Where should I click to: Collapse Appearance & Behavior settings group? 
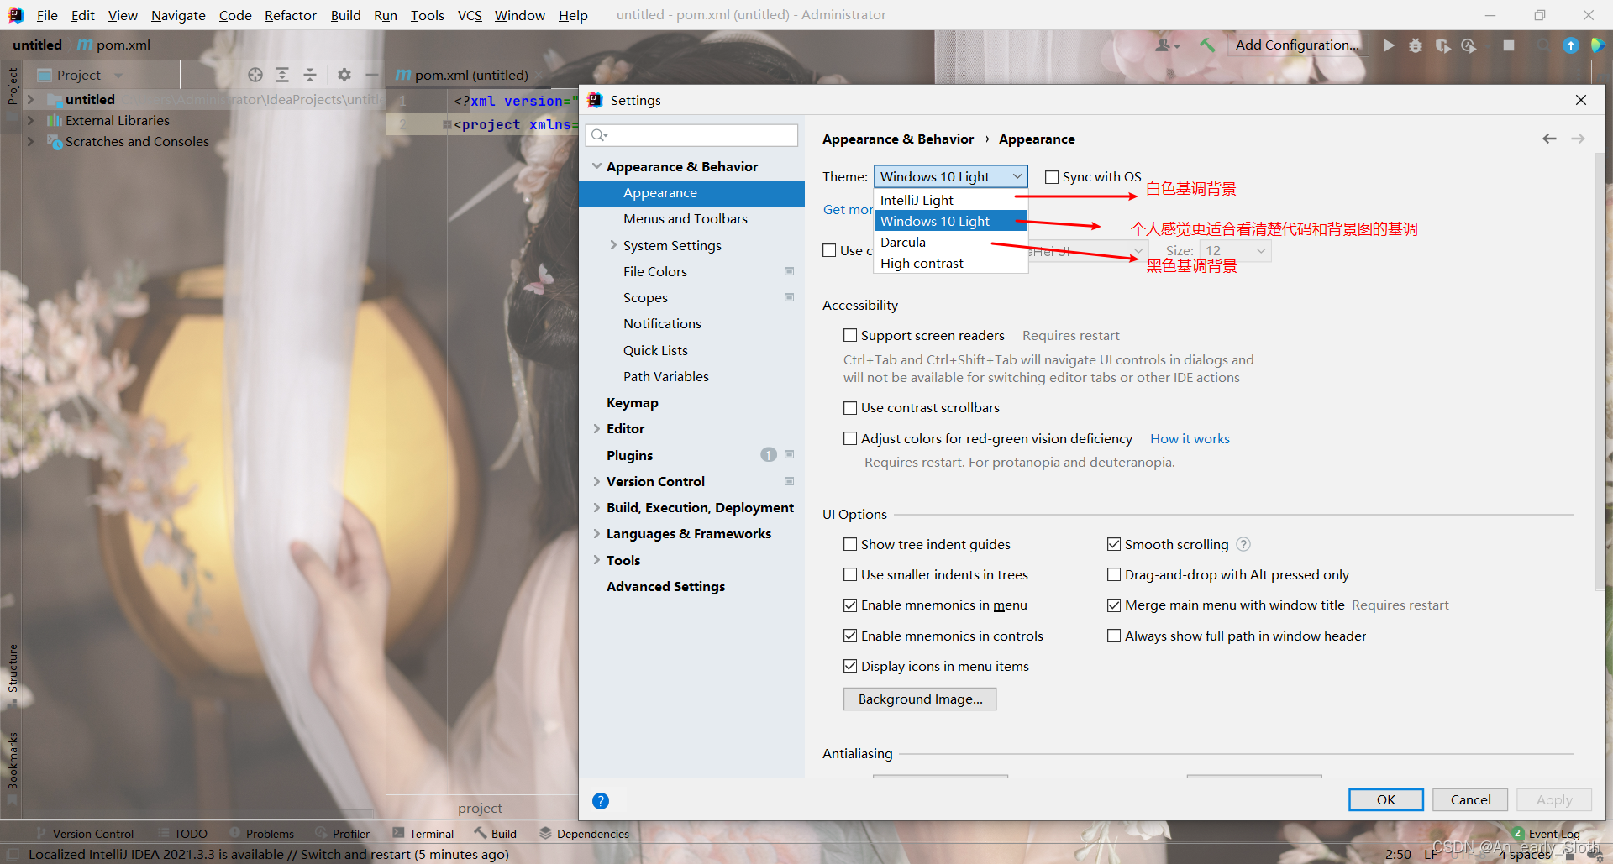[x=596, y=166]
